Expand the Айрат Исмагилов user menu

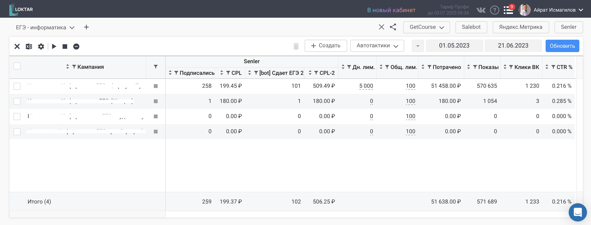coord(581,10)
